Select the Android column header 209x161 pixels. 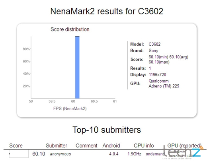(x=111, y=145)
